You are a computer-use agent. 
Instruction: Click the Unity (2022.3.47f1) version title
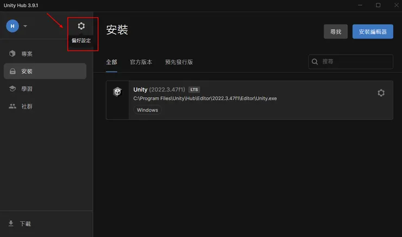pyautogui.click(x=159, y=89)
